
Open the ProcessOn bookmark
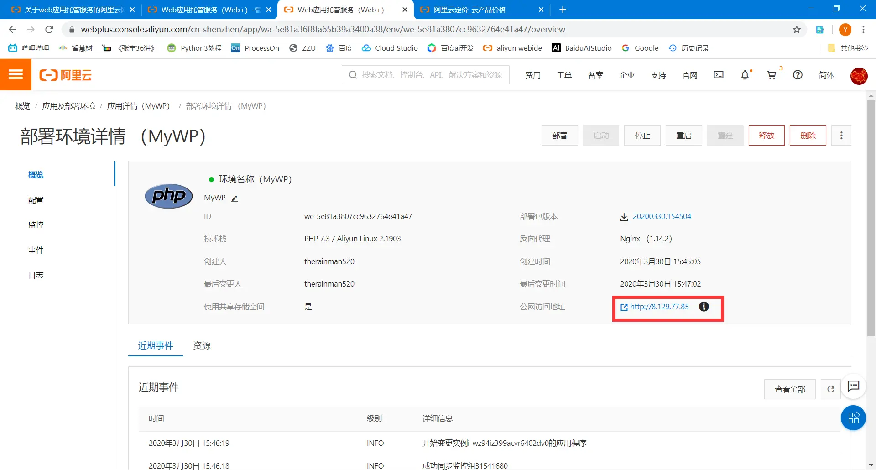(255, 48)
